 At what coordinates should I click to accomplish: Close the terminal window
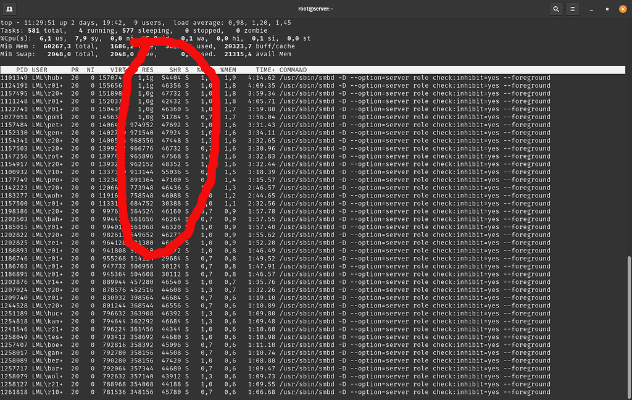tap(623, 9)
